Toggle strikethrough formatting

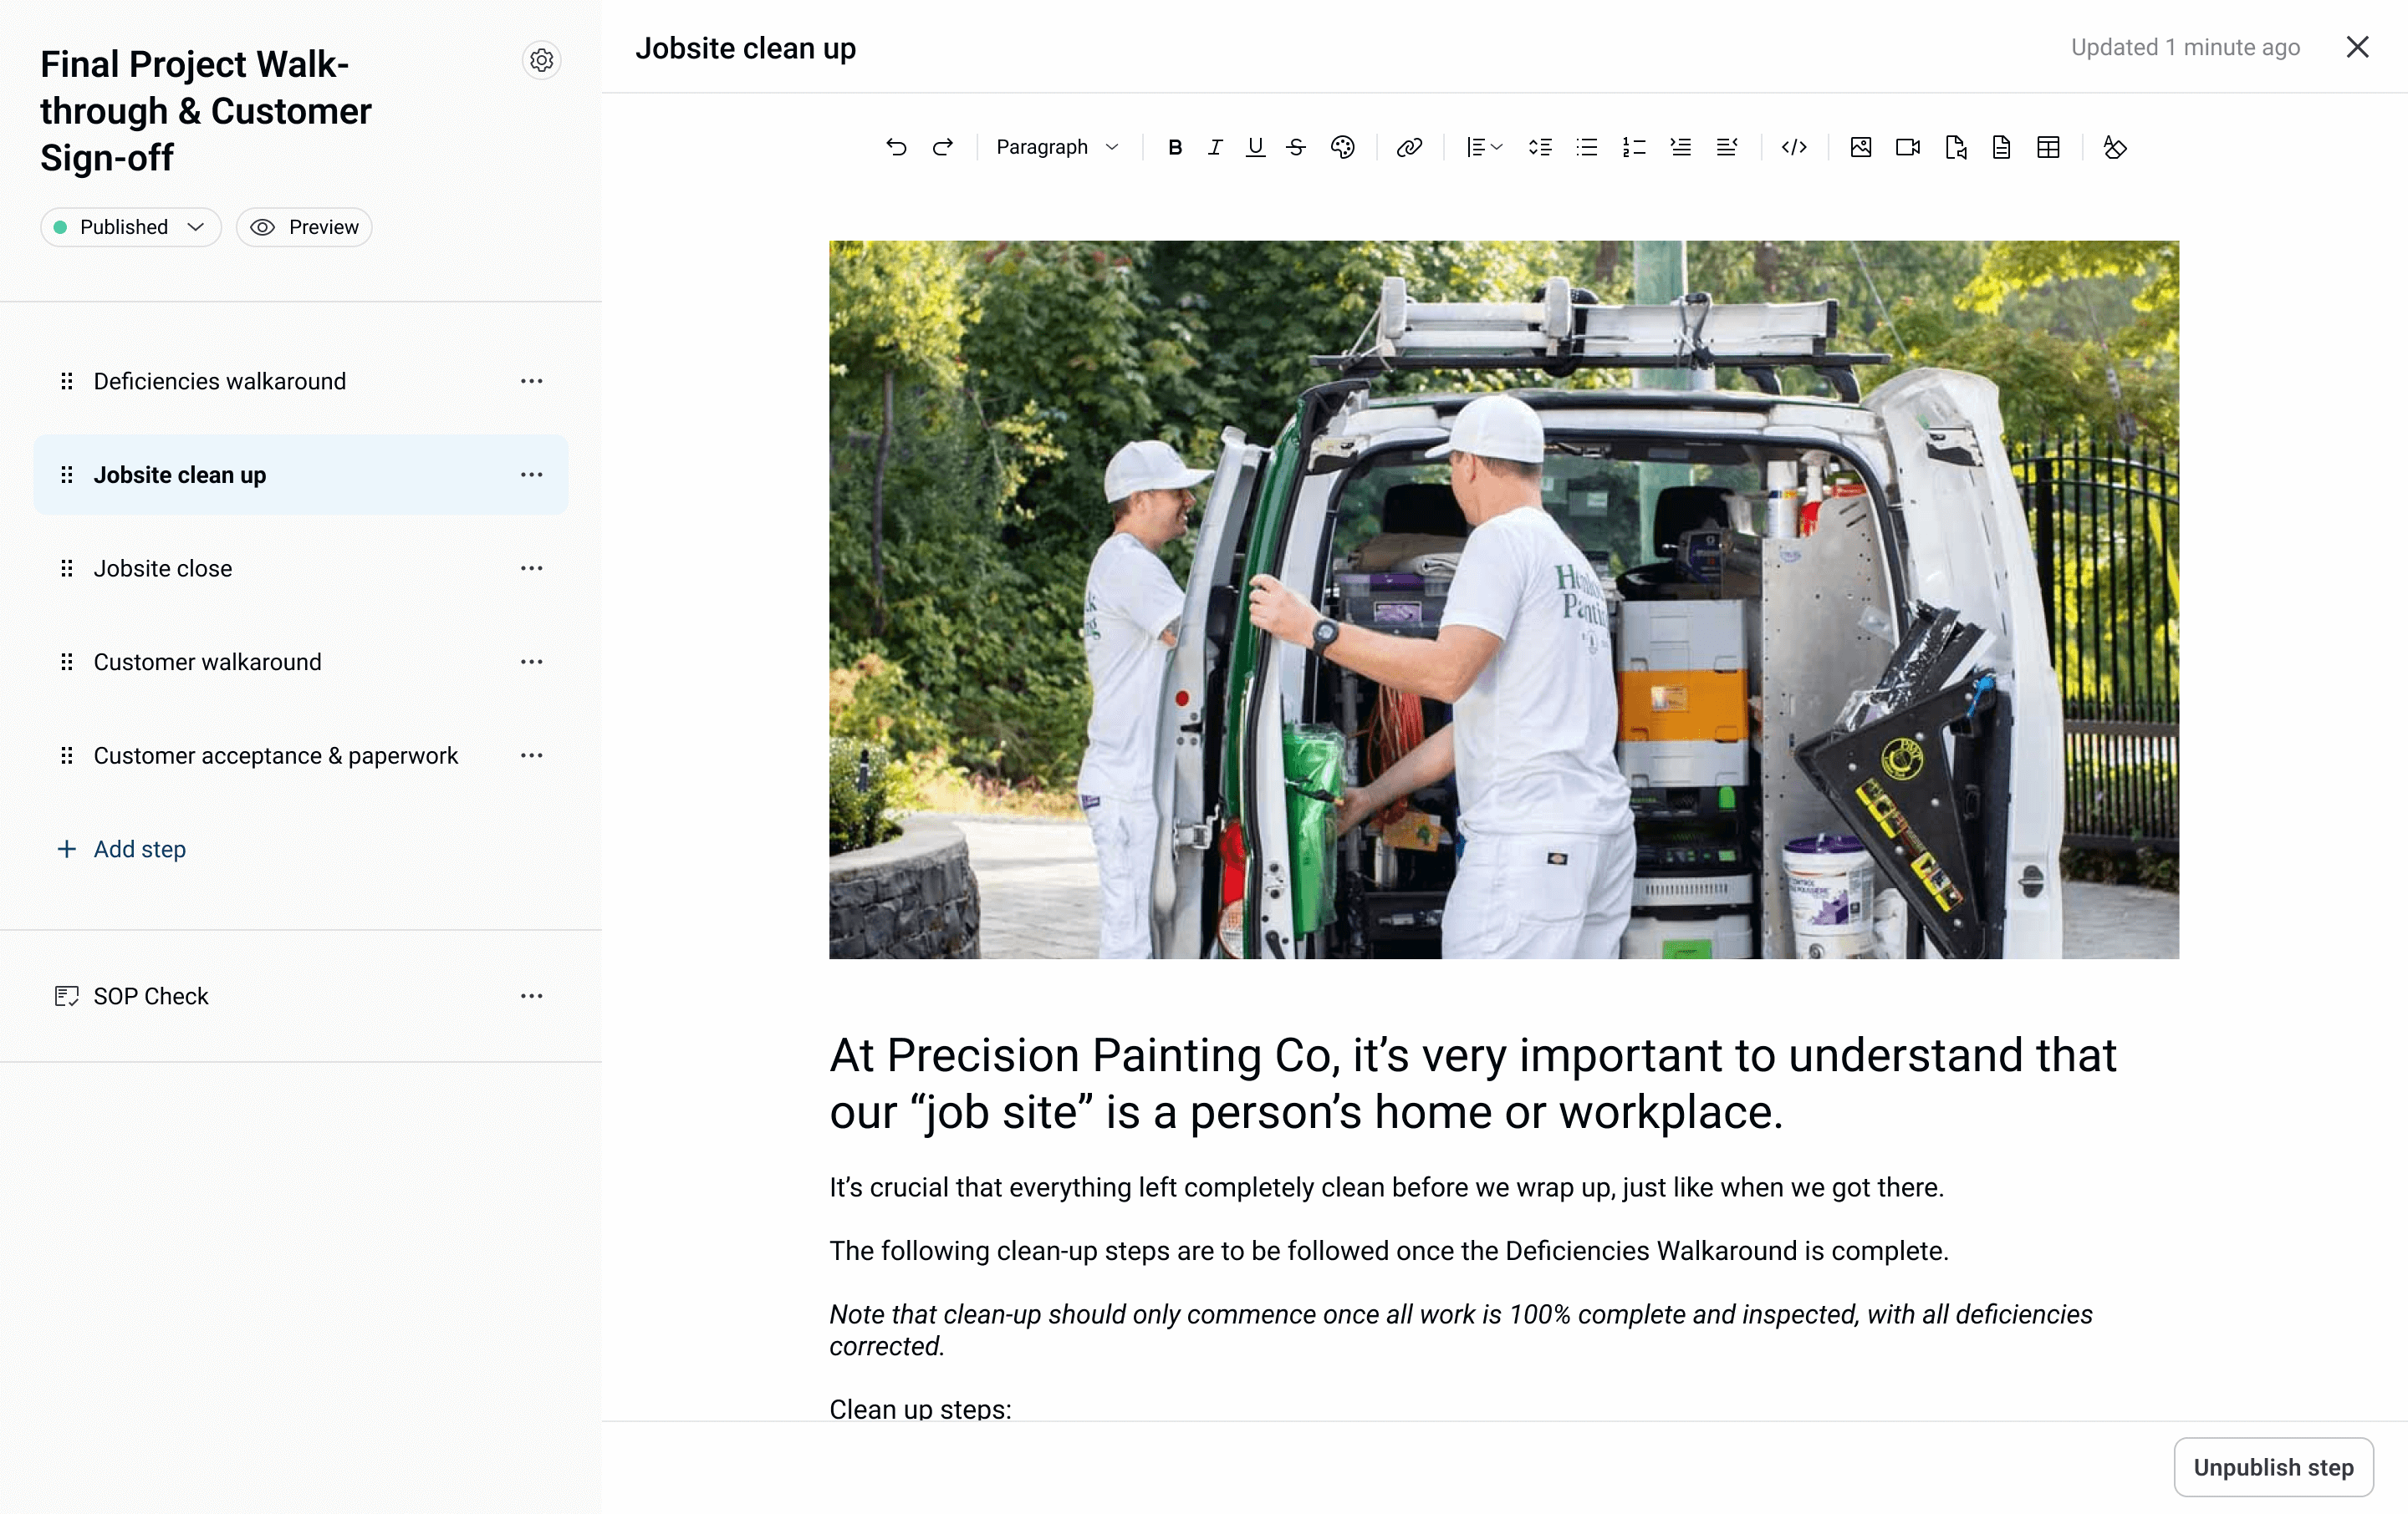(x=1296, y=148)
